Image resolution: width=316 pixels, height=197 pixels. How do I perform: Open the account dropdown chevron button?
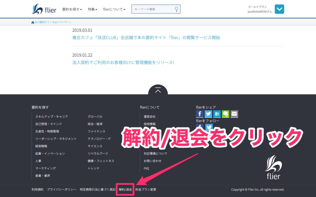pos(279,9)
